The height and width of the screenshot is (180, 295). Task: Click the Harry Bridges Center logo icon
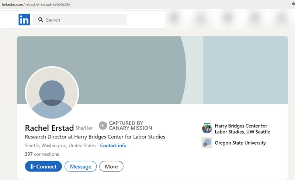tap(207, 128)
